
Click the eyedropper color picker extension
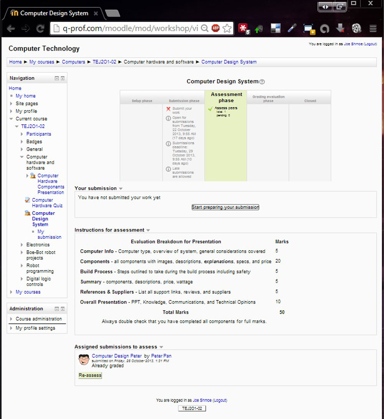tap(292, 28)
